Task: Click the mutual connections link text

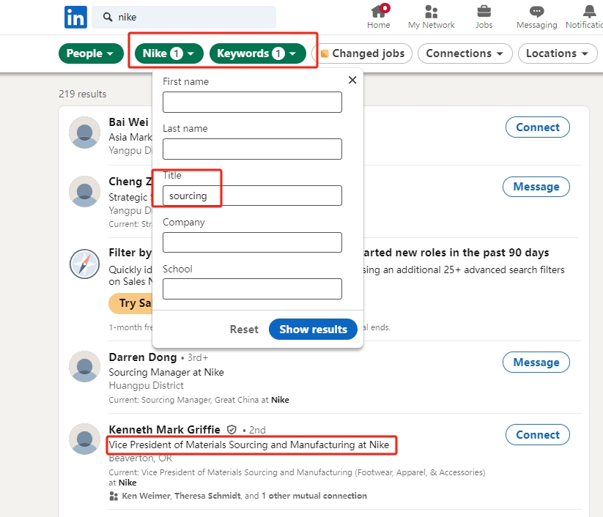Action: point(245,496)
